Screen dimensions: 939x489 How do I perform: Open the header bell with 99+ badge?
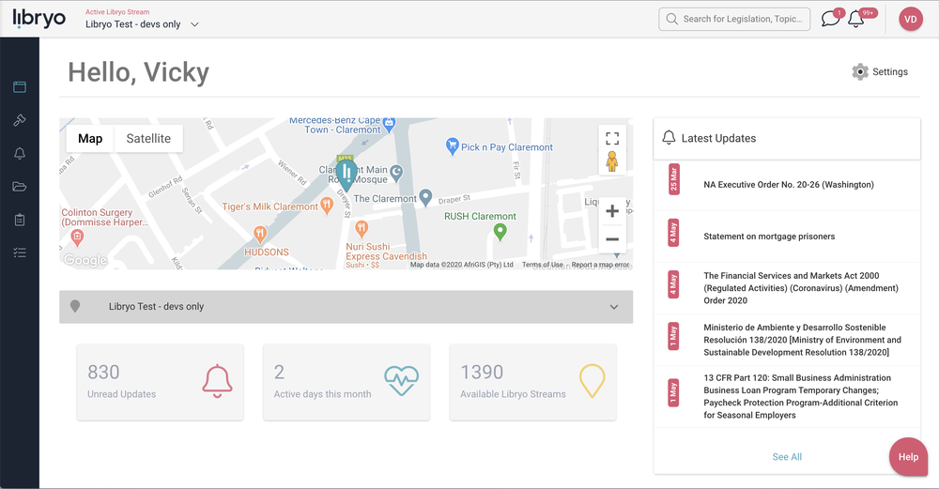(x=855, y=19)
